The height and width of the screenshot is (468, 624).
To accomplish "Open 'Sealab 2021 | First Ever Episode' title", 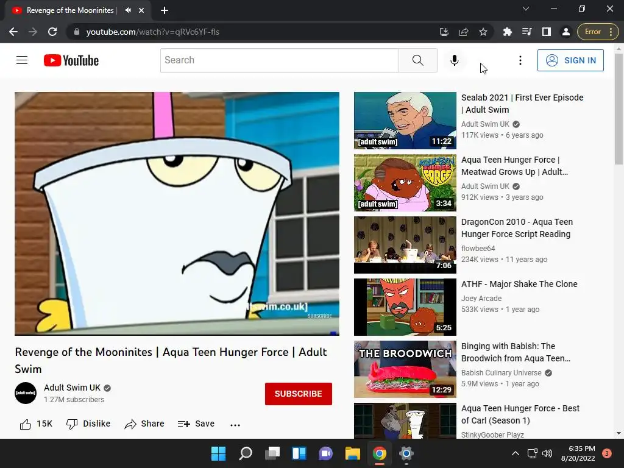I will click(x=522, y=104).
